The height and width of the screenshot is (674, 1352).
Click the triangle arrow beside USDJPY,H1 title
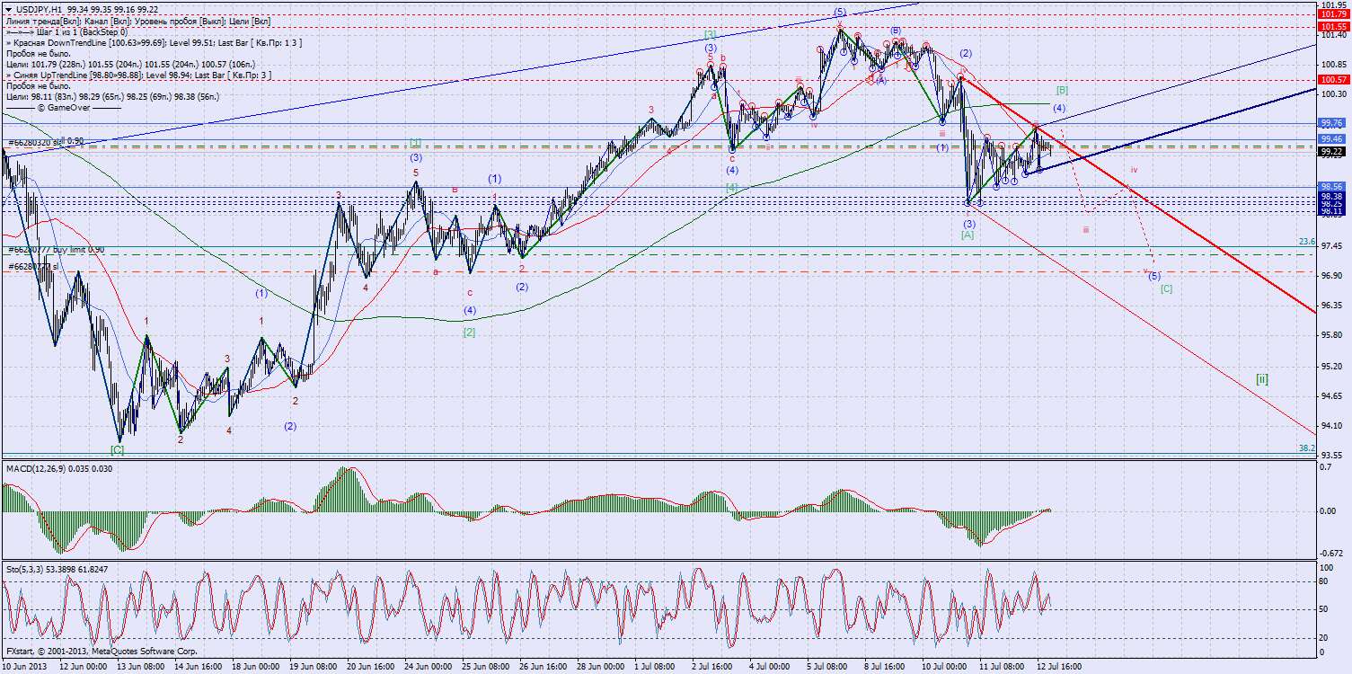(8, 9)
